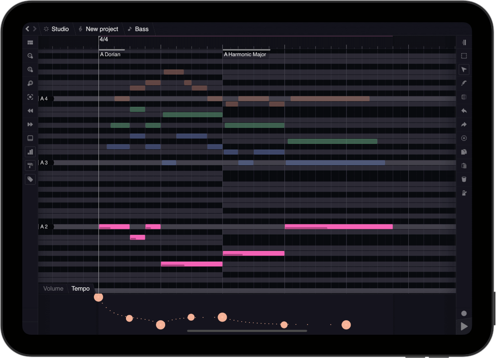Viewport: 496px width, 358px height.
Task: Switch to the Volume tab
Action: (x=53, y=289)
